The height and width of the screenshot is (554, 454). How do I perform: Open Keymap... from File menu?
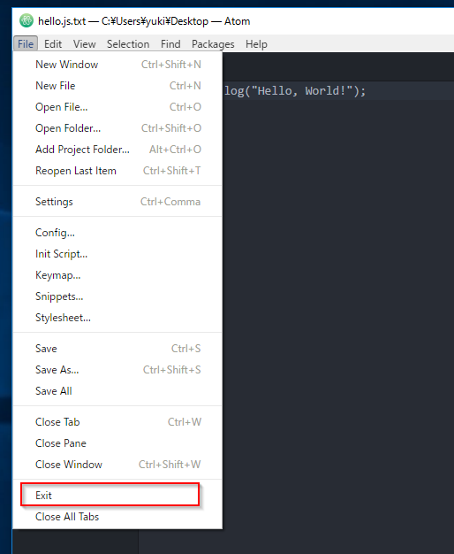(117, 275)
